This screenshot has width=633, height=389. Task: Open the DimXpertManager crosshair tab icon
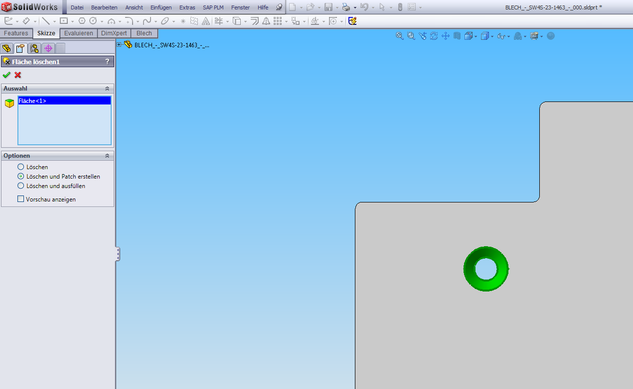tap(48, 48)
